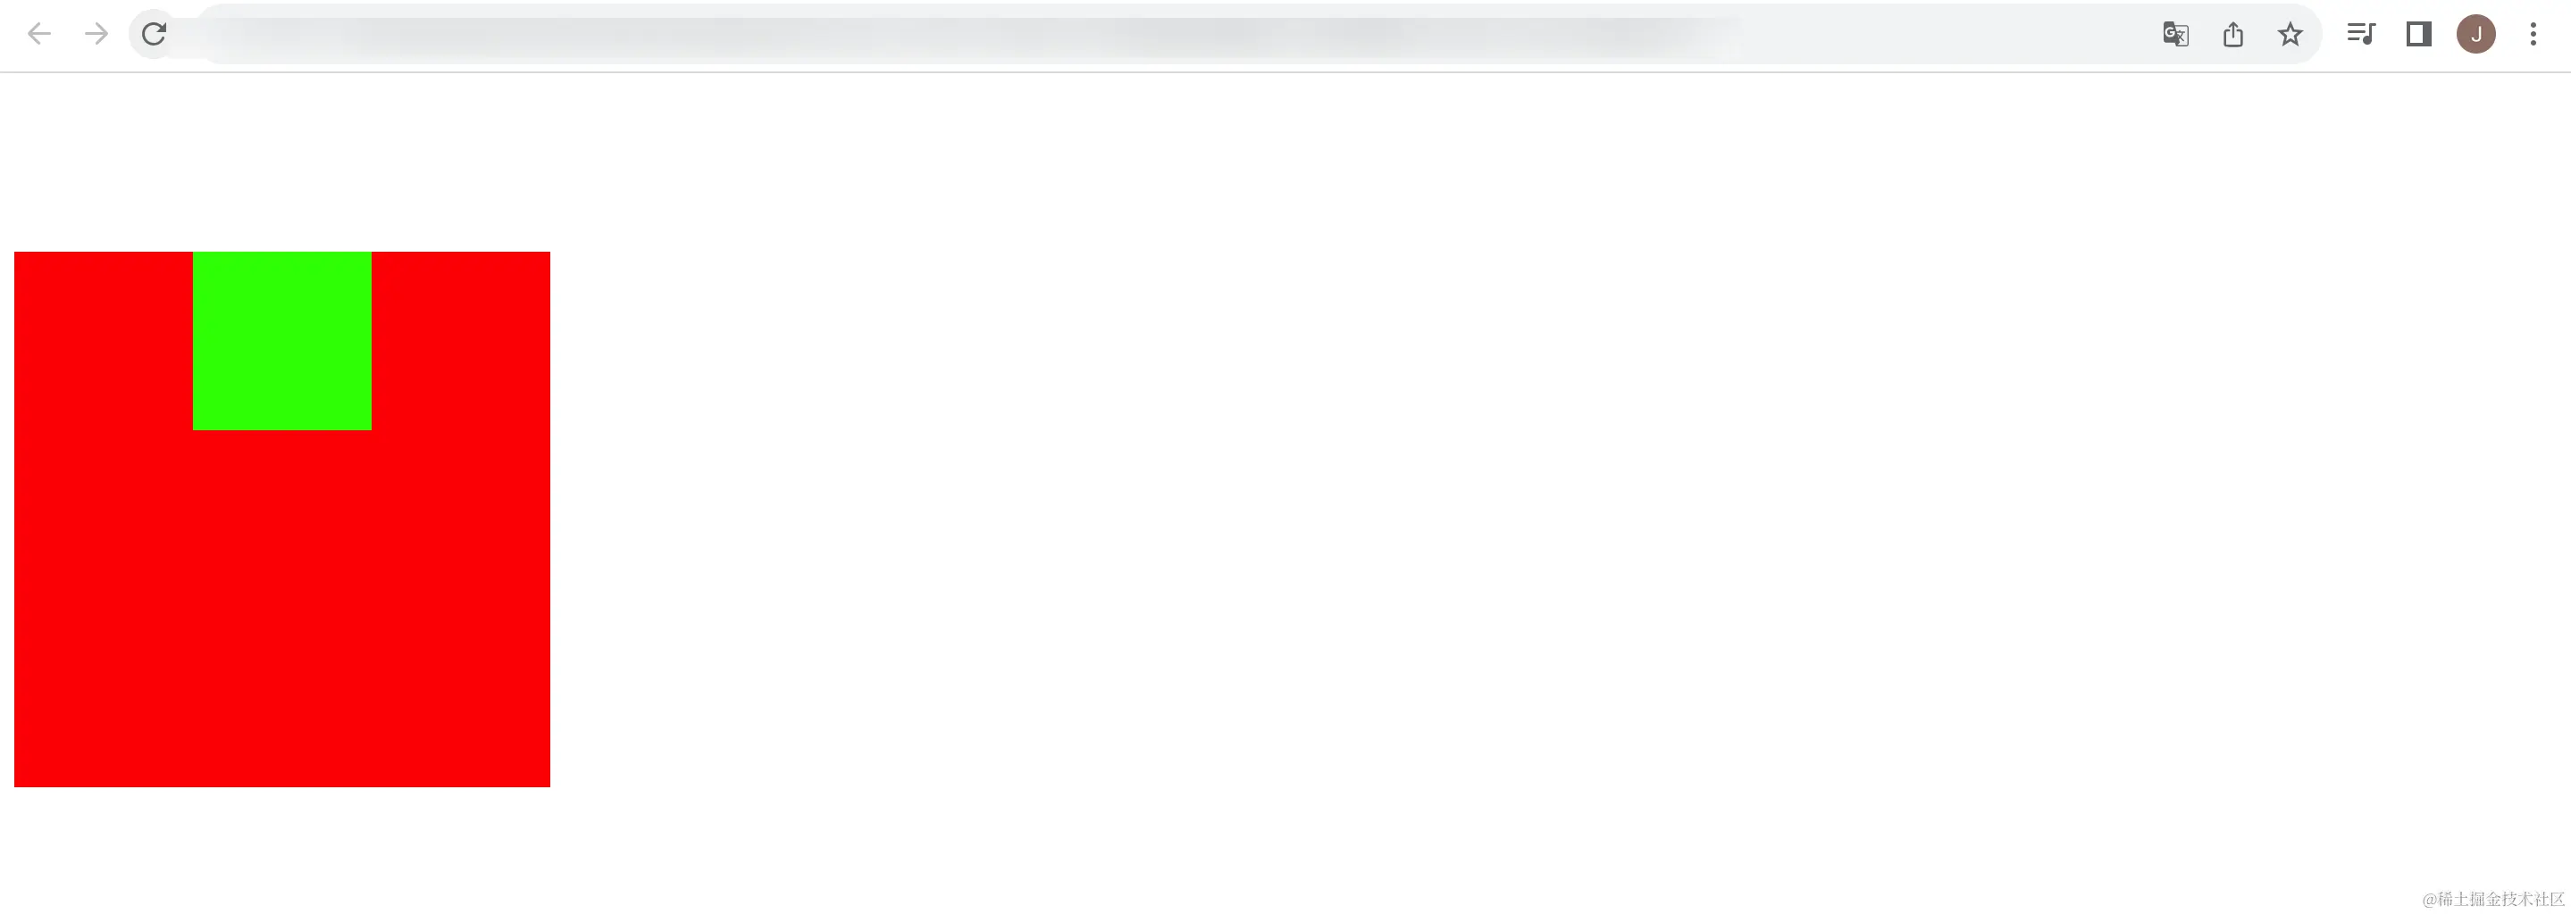Image resolution: width=2571 pixels, height=914 pixels.
Task: Click the green square inside the red box
Action: [x=282, y=341]
